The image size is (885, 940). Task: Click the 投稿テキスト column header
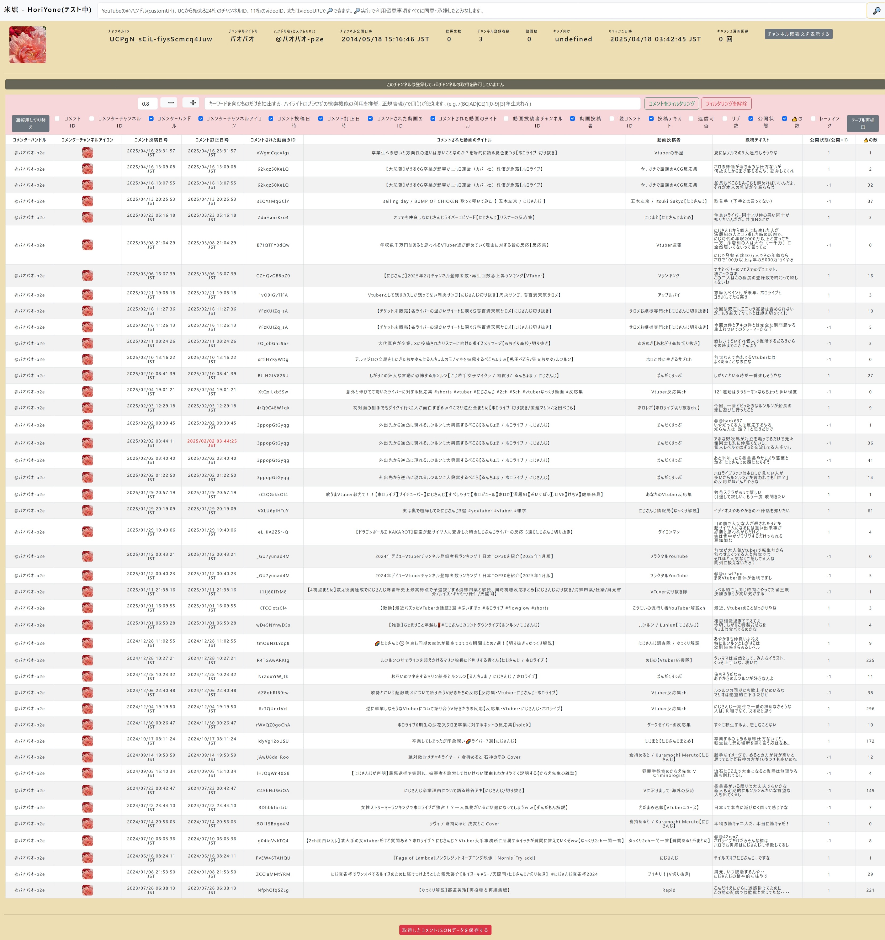tap(757, 140)
